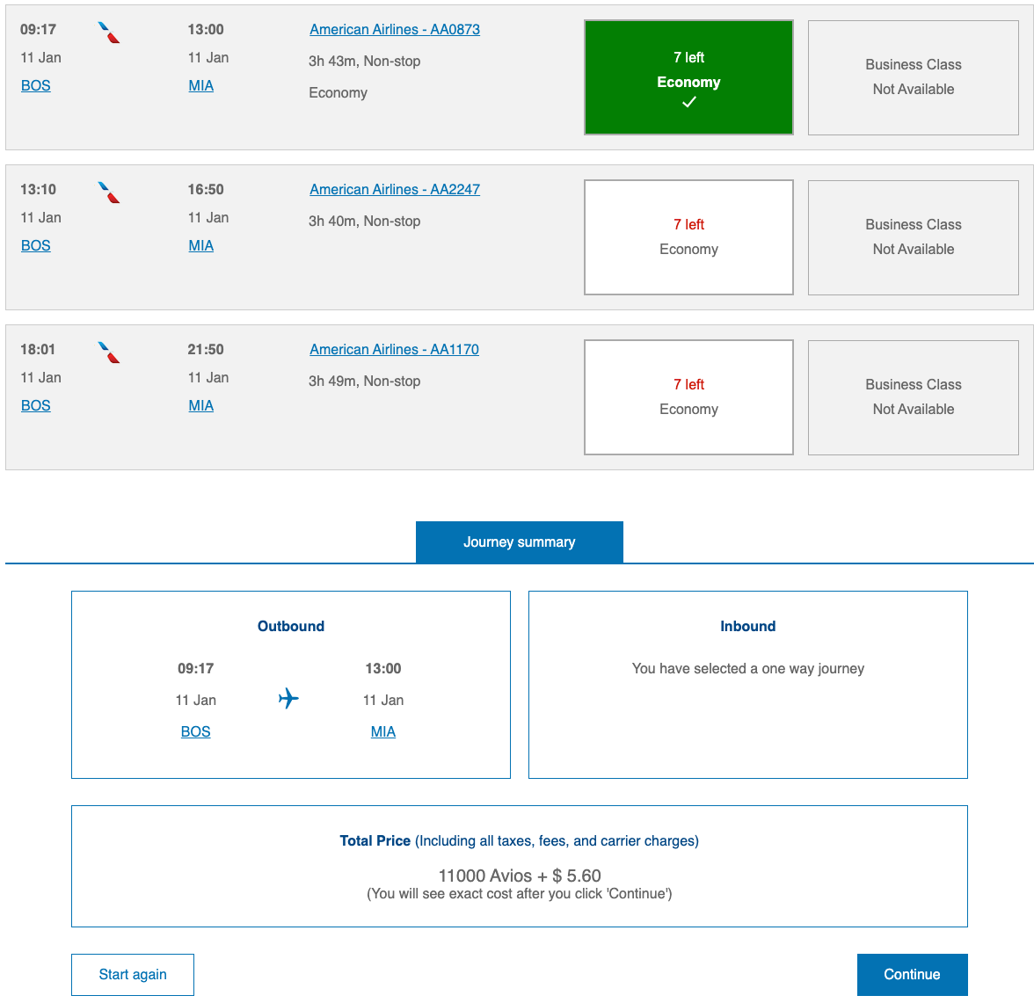Screen dimensions: 1034x1003
Task: Click the Start again button
Action: 133,975
